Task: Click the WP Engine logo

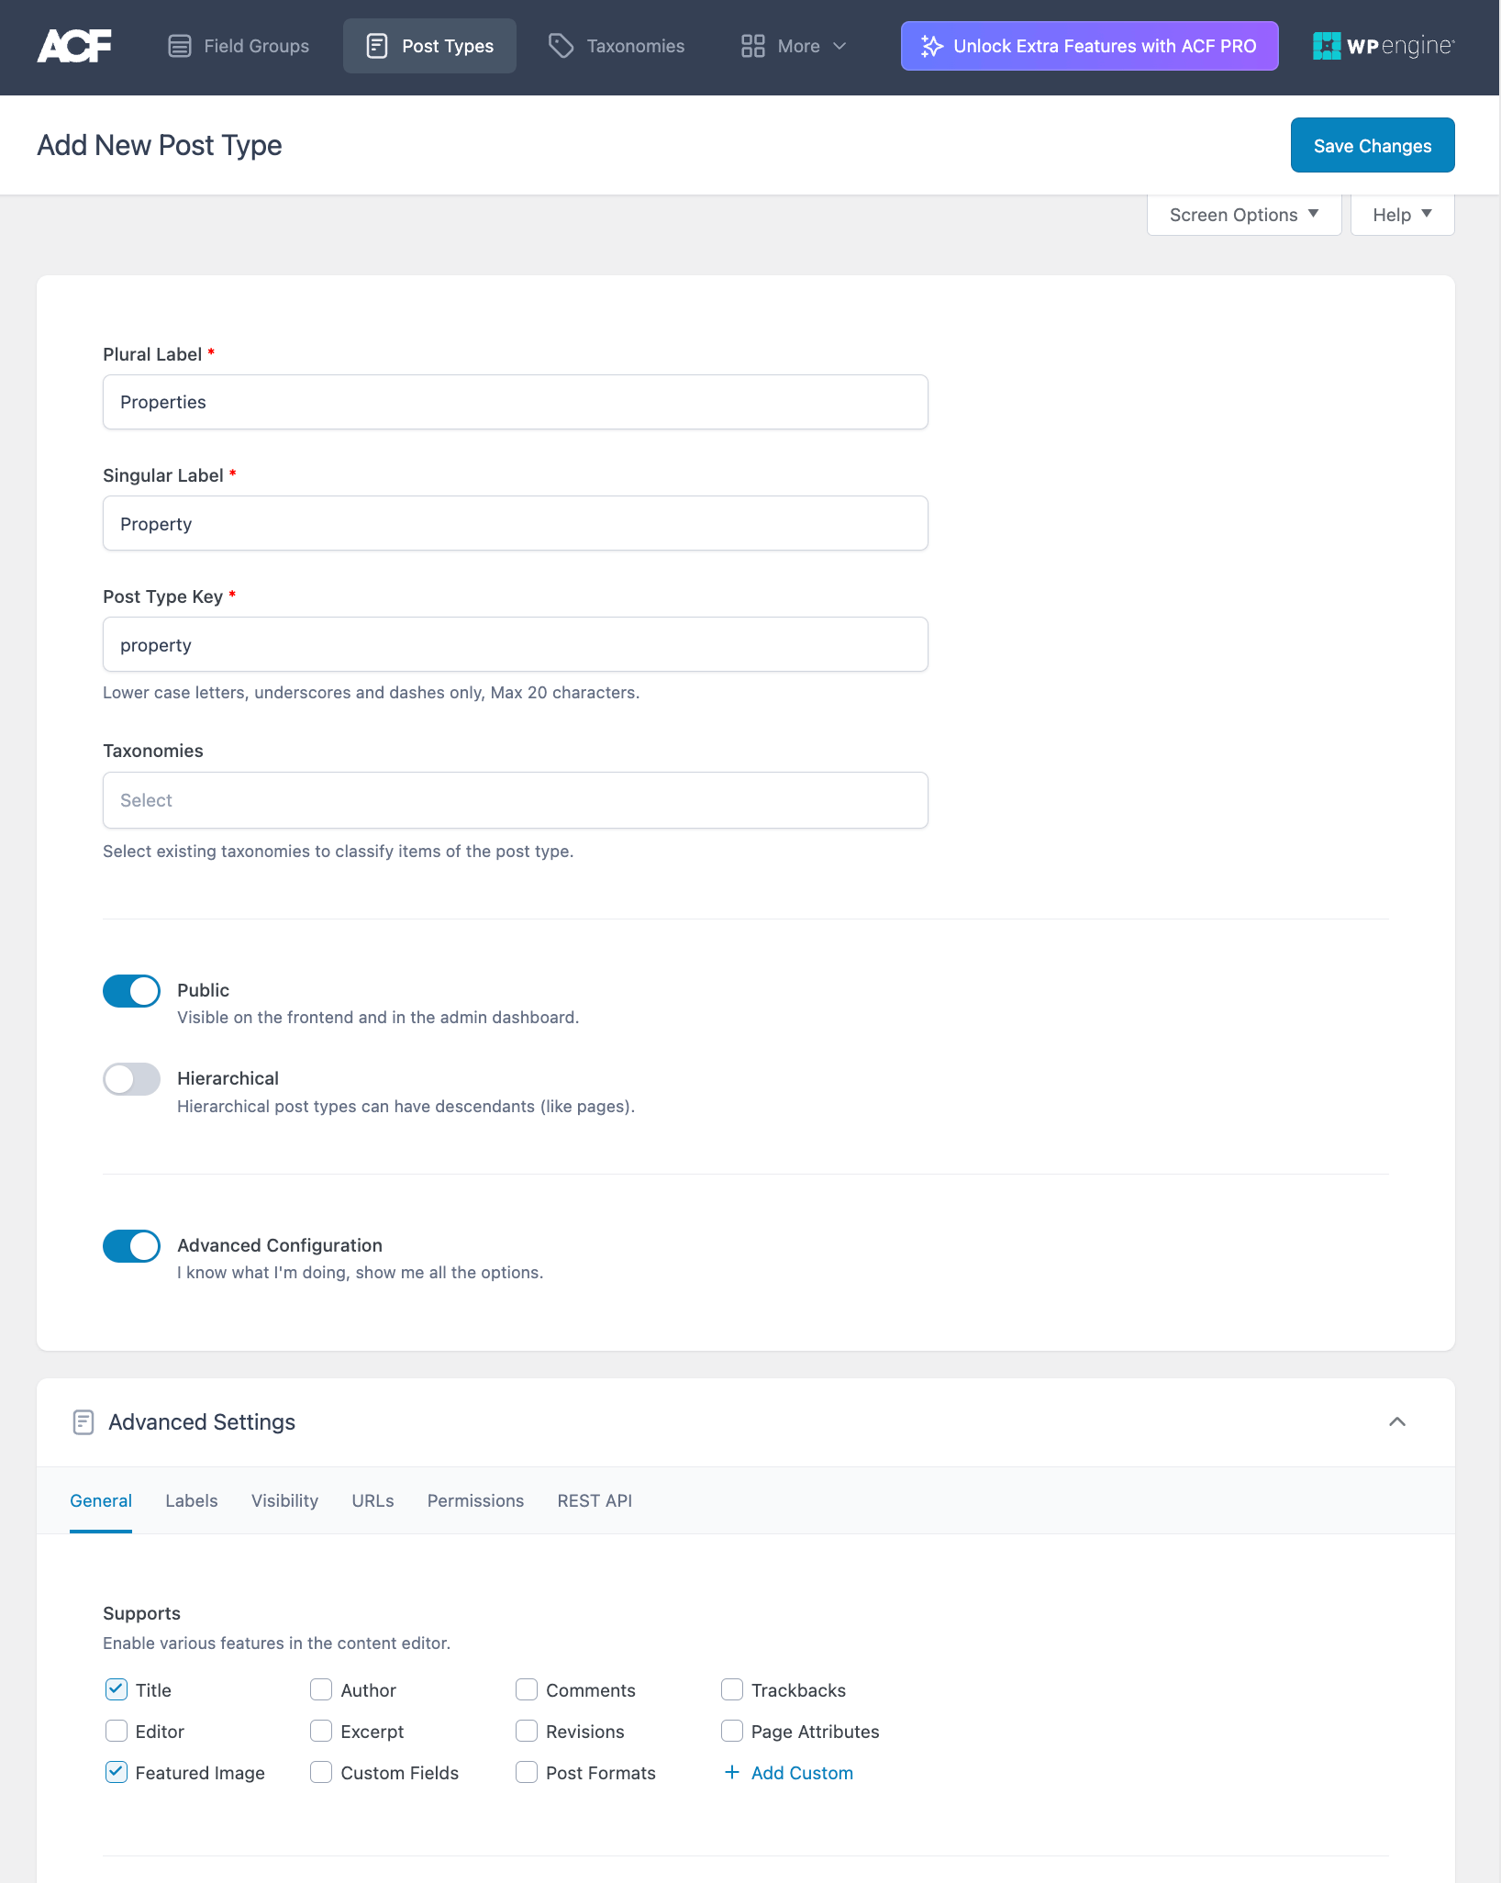Action: [1382, 46]
